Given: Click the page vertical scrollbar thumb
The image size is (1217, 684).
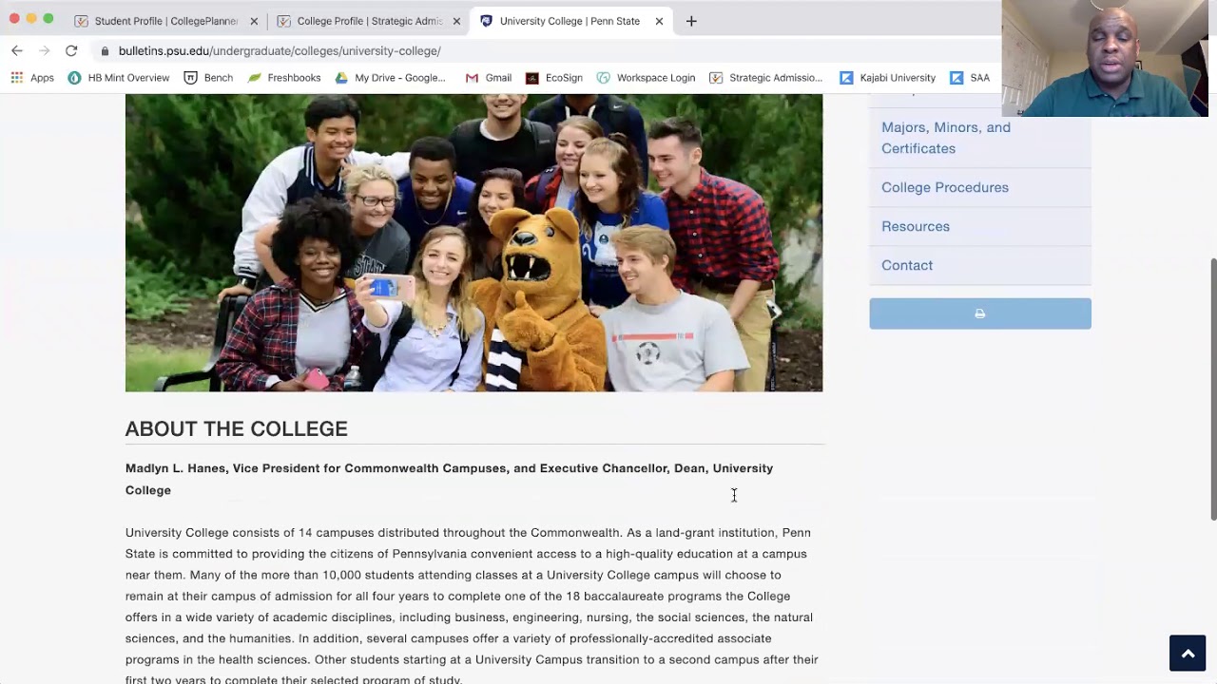Looking at the screenshot, I should point(1212,389).
